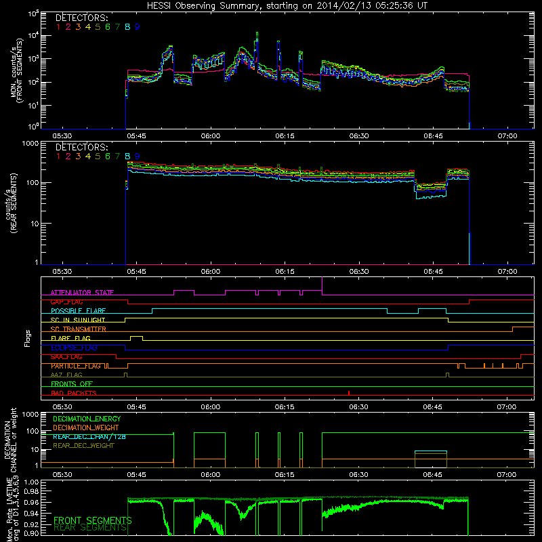
Task: Click the front segments counts/s axis title
Action: 17,70
